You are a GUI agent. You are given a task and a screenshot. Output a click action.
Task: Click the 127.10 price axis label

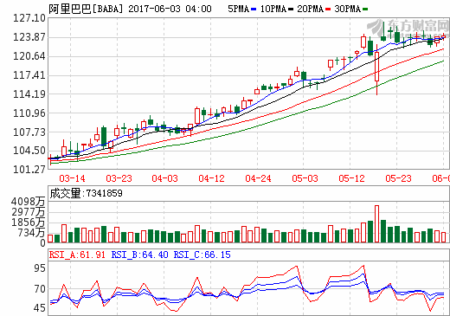(29, 18)
